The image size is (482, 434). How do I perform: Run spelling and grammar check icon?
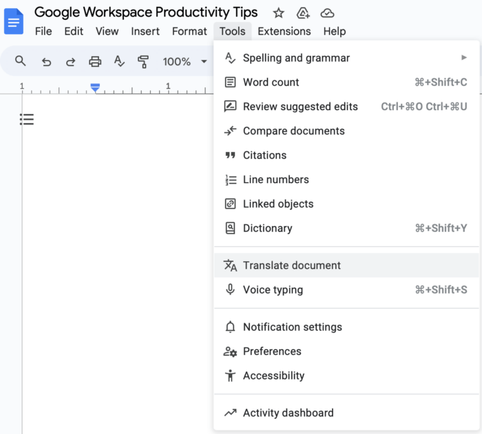point(119,61)
